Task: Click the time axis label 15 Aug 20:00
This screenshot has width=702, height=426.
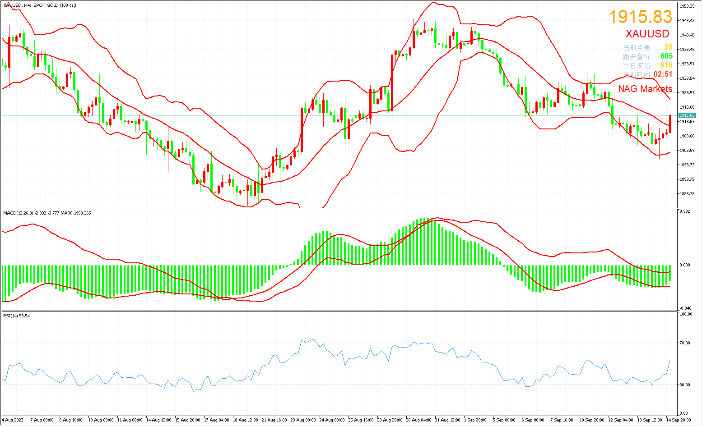Action: [x=188, y=420]
